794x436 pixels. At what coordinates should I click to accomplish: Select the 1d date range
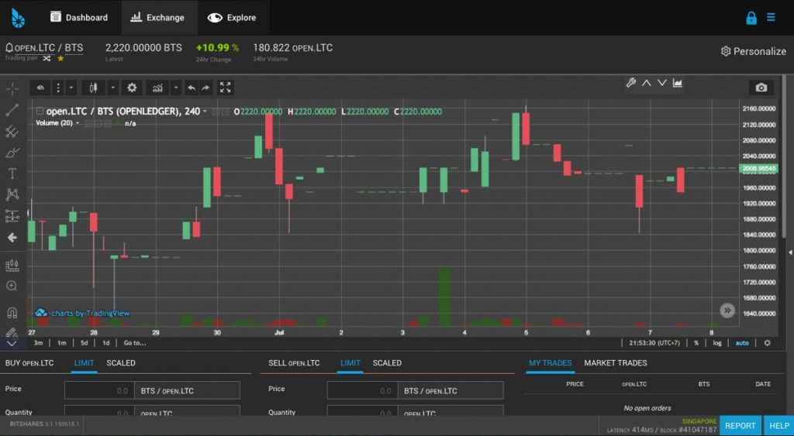point(105,343)
